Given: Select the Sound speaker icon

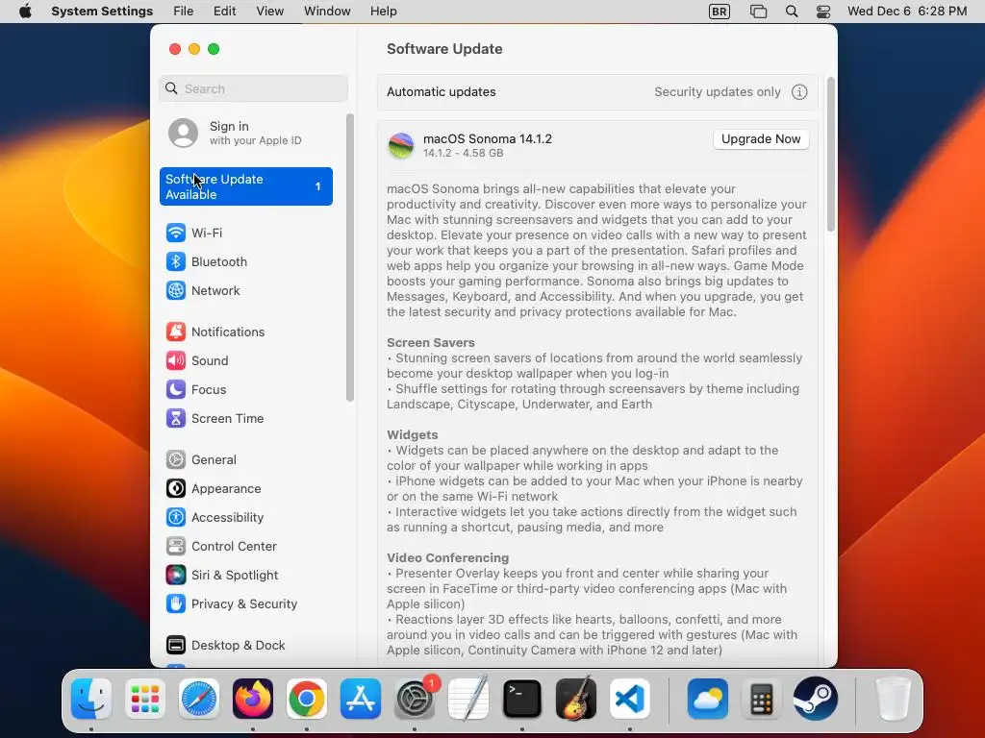Looking at the screenshot, I should point(175,361).
